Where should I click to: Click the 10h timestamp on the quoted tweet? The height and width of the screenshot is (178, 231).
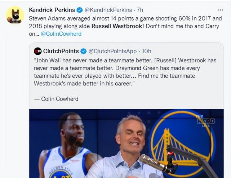[147, 51]
